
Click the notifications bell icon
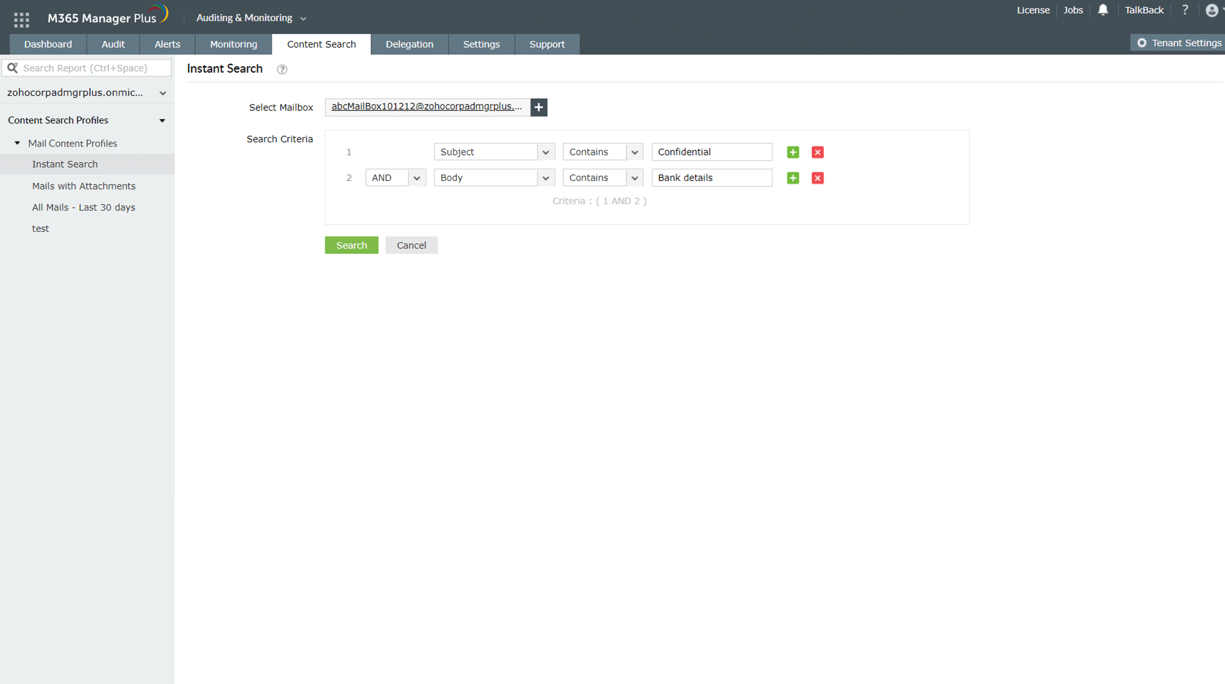[x=1103, y=10]
